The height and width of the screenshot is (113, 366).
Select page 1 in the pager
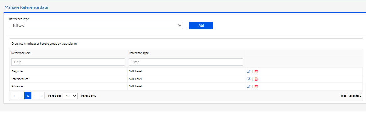coord(28,96)
